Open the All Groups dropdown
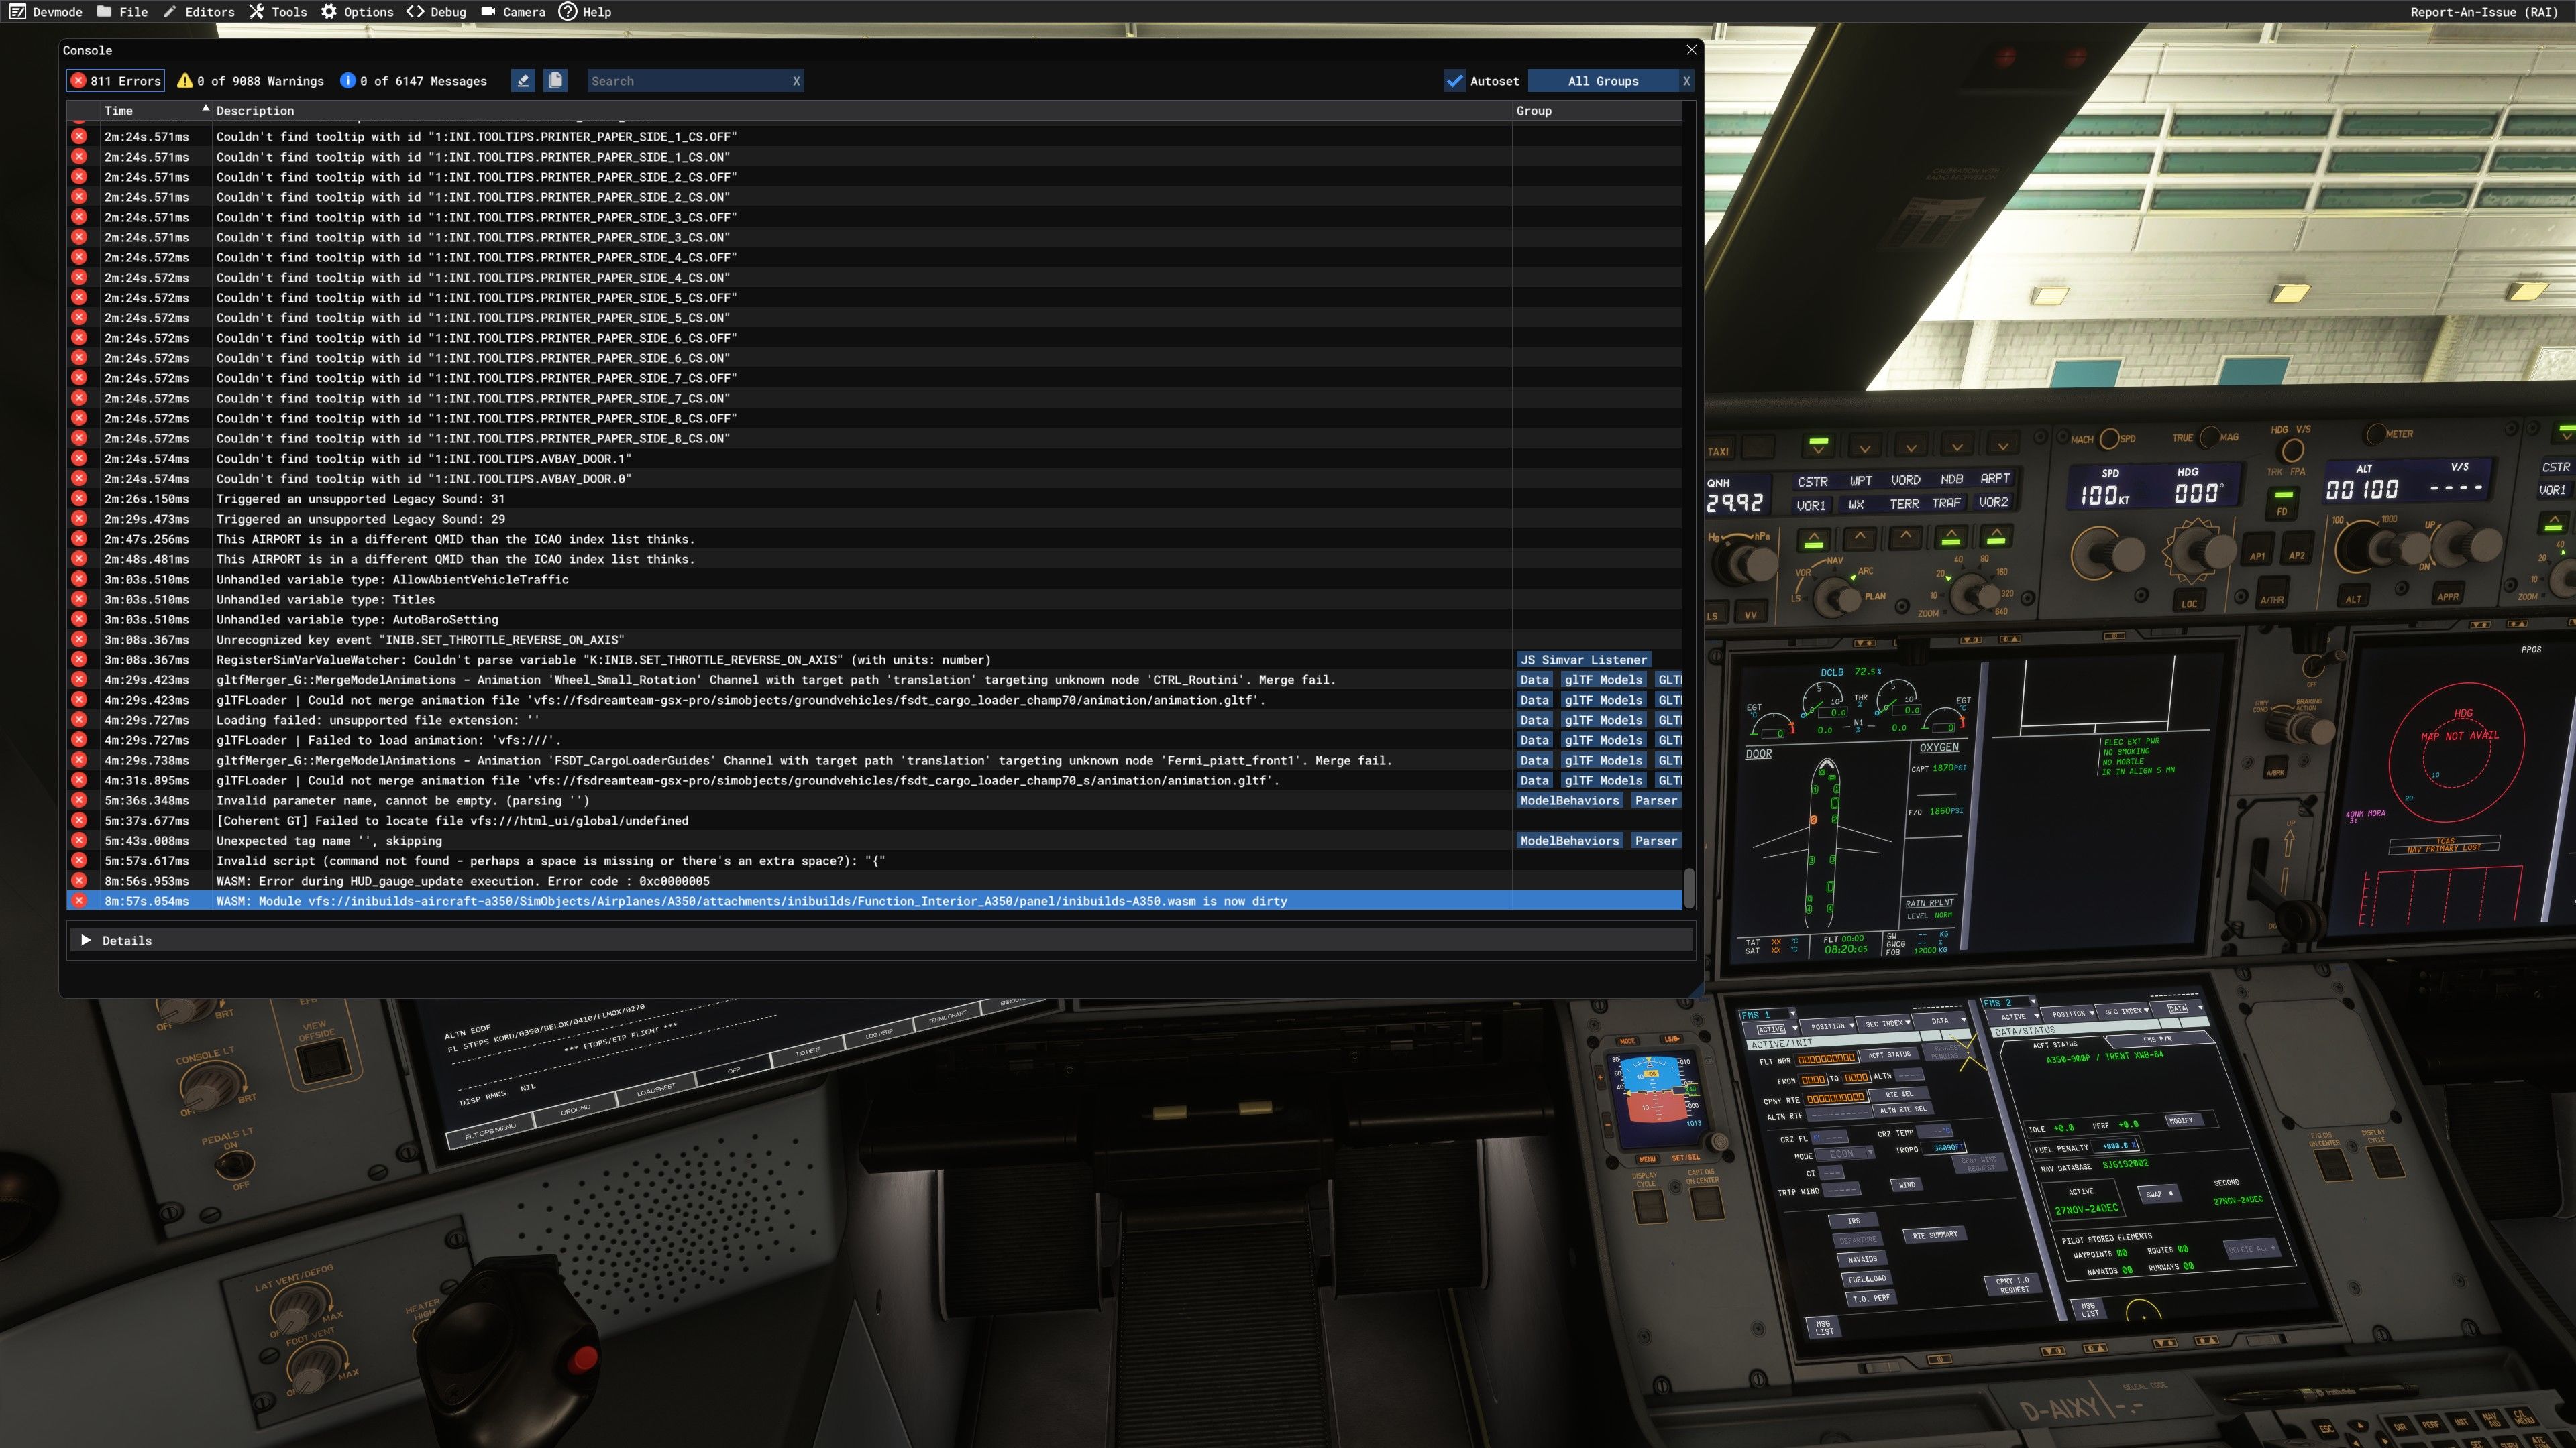This screenshot has height=1448, width=2576. tap(1602, 81)
